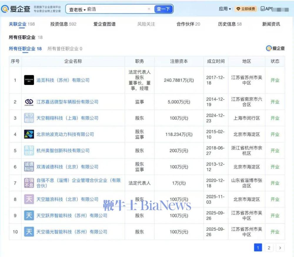Switch to the 投资信息 592 tab
The width and height of the screenshot is (294, 257).
tap(64, 24)
